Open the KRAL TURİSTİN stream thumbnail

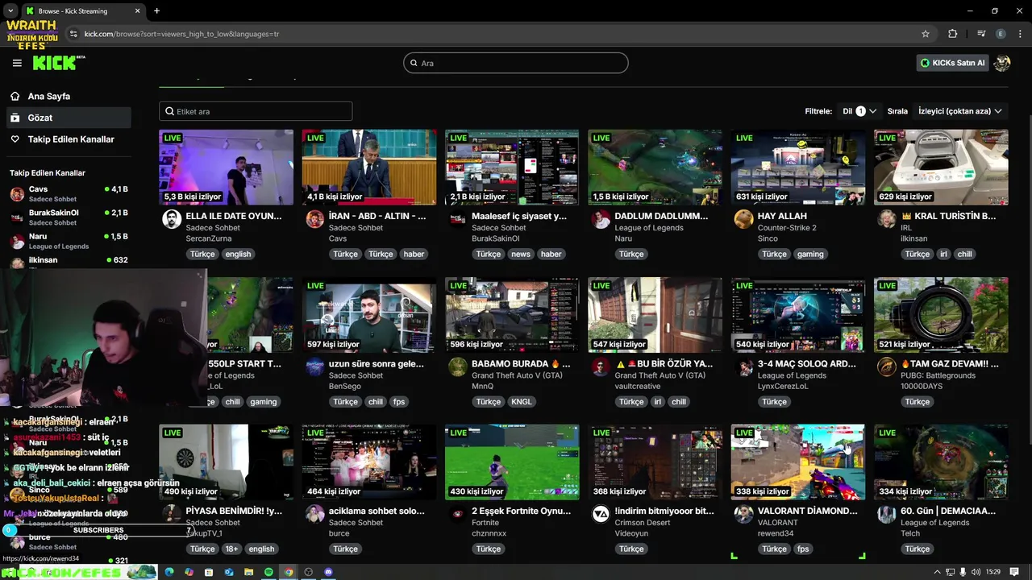941,168
